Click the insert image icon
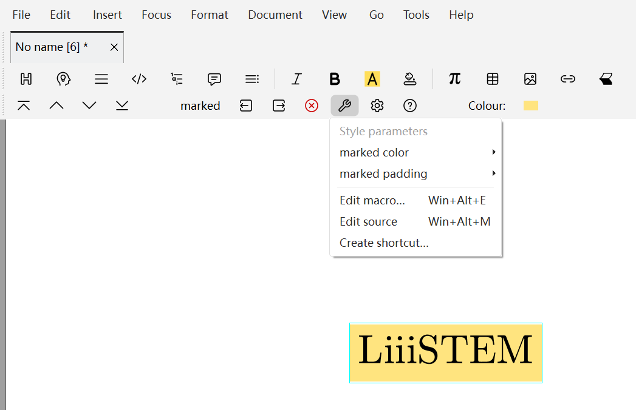The height and width of the screenshot is (410, 636). click(x=530, y=79)
